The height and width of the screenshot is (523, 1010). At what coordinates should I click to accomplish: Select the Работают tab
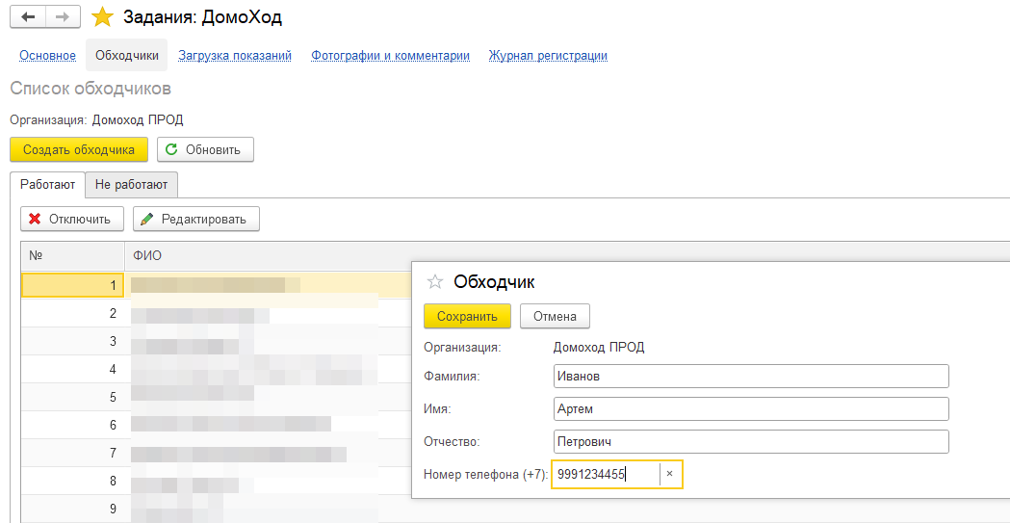click(x=47, y=184)
